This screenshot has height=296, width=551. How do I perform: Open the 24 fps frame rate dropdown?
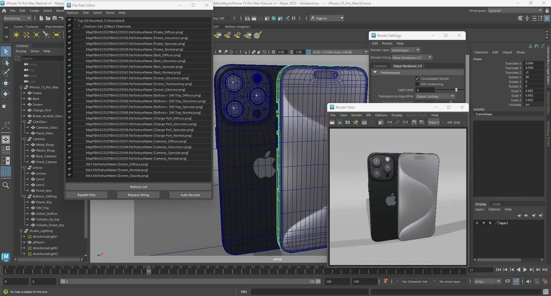coord(487,282)
